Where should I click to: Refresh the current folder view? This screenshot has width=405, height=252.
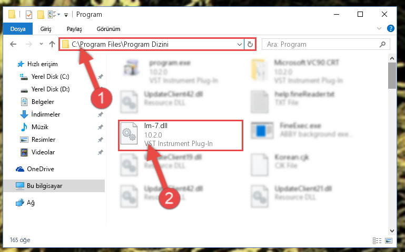click(x=250, y=44)
